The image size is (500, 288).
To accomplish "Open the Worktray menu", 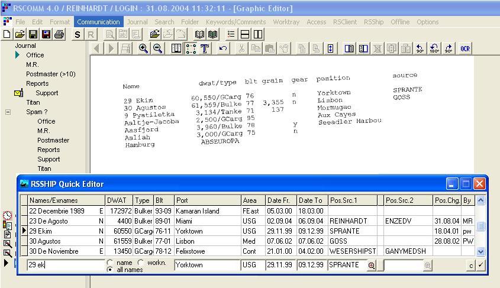I will [x=286, y=22].
